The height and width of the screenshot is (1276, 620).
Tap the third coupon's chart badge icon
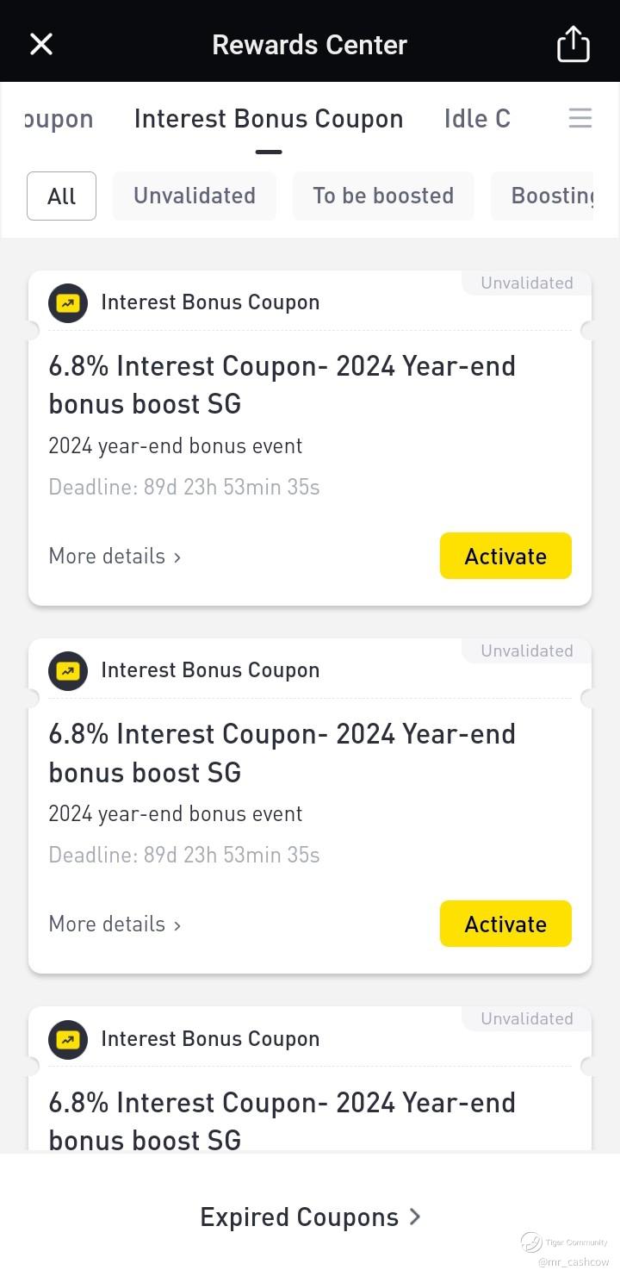(68, 1039)
